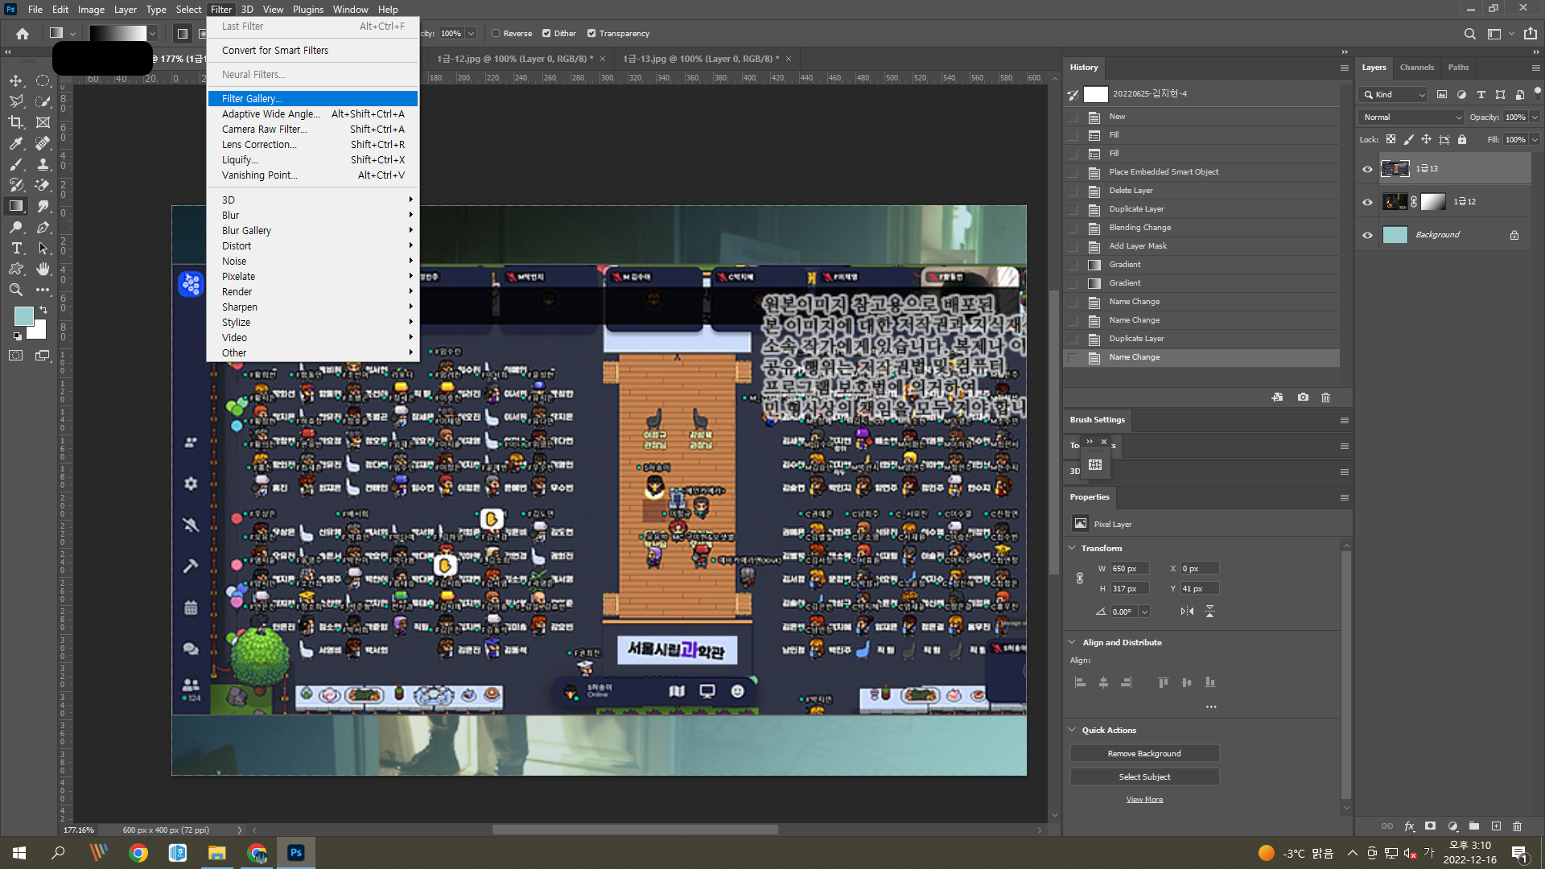
Task: Select the Eyedropper tool
Action: [x=15, y=143]
